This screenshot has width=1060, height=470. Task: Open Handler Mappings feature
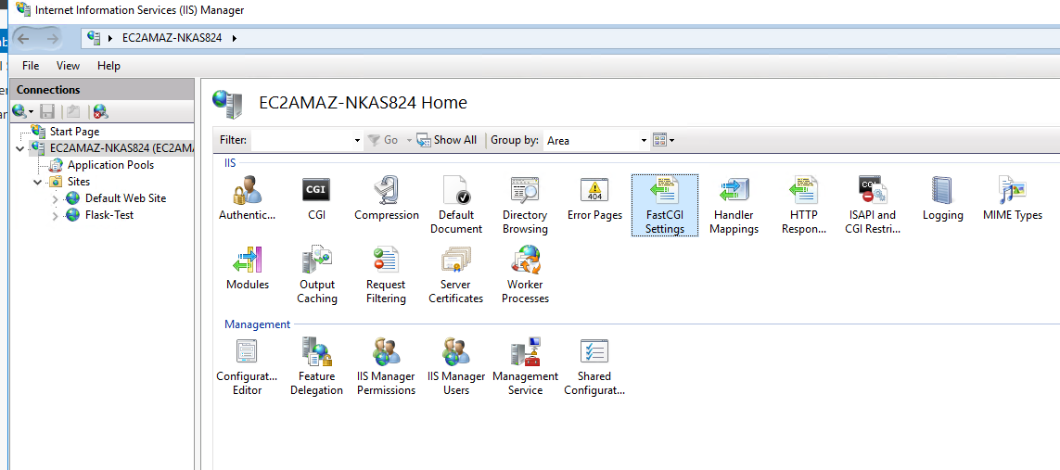[x=734, y=205]
